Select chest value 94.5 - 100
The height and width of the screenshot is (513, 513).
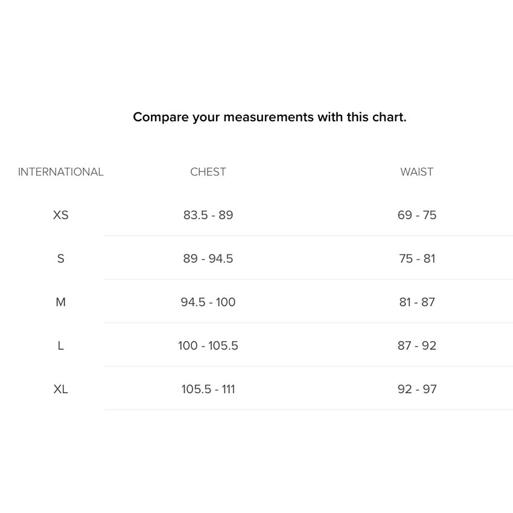pos(208,302)
